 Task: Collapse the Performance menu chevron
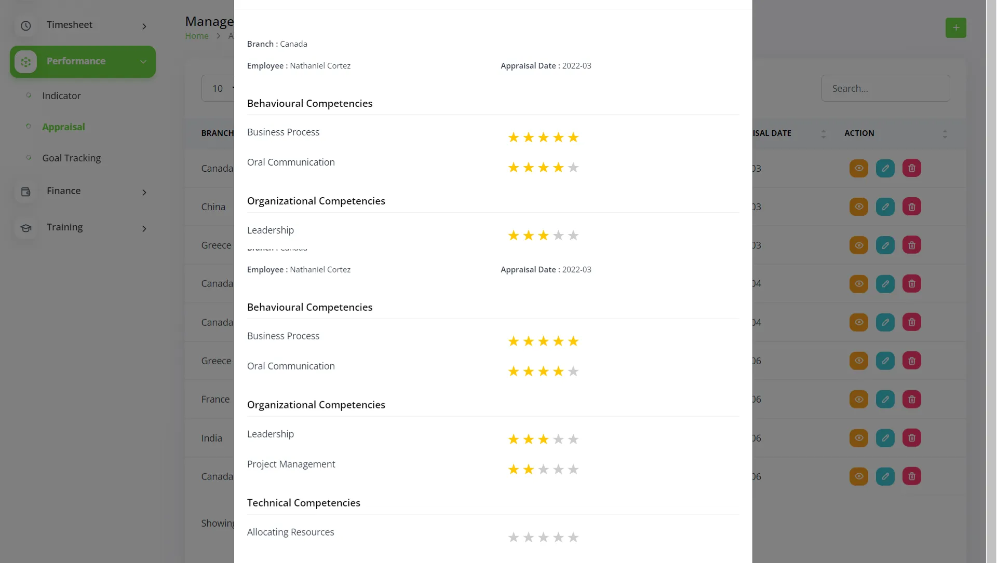[x=143, y=62]
